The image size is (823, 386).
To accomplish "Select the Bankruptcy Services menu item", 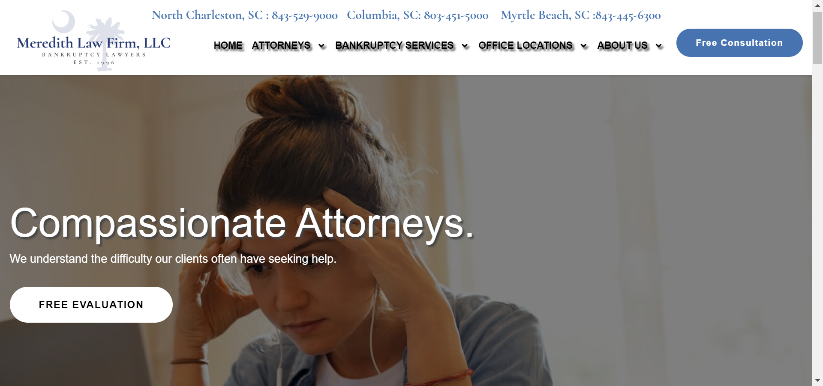I will (x=394, y=45).
